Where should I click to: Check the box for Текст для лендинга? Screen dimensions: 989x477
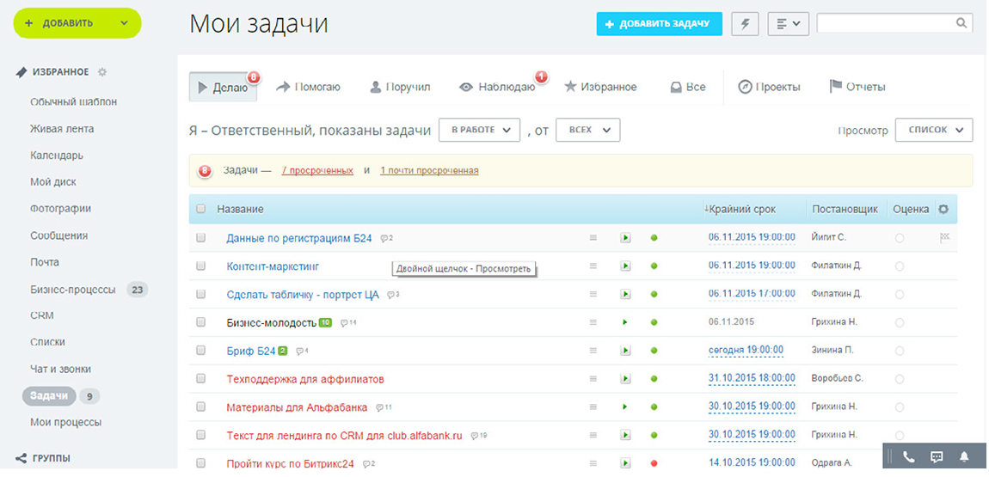coord(200,435)
